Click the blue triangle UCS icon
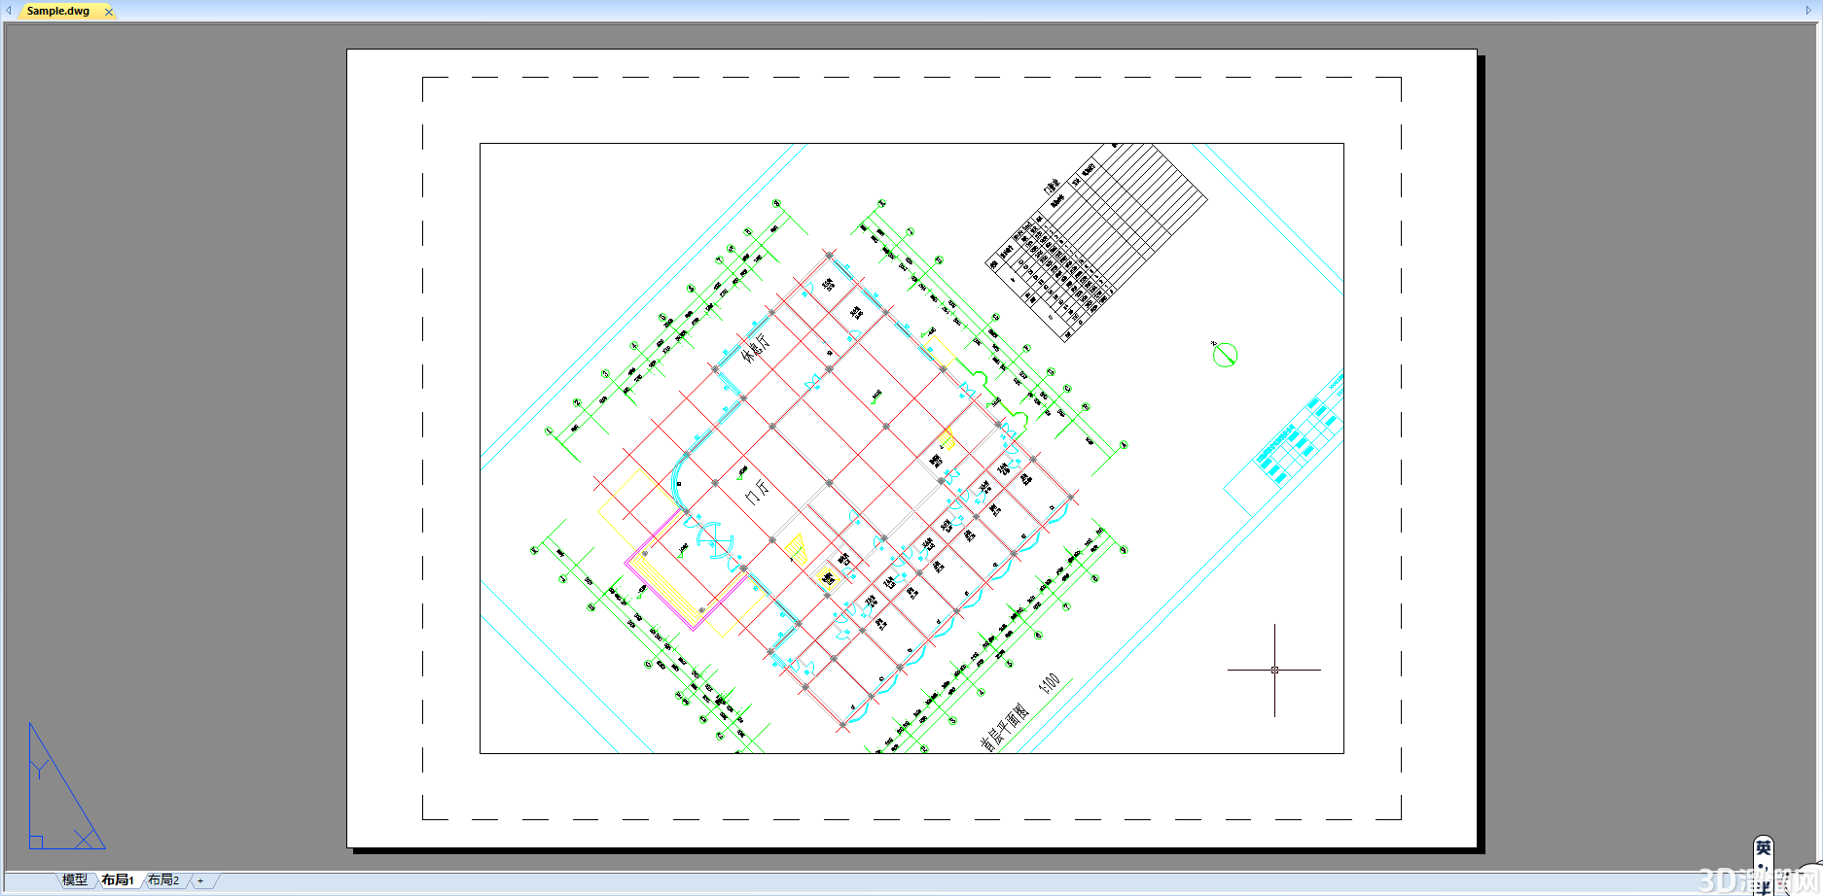The width and height of the screenshot is (1823, 896). coord(66,786)
